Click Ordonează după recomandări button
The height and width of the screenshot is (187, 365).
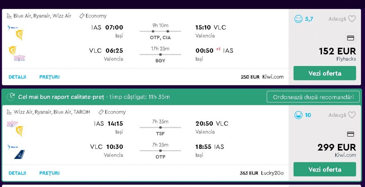(x=313, y=97)
